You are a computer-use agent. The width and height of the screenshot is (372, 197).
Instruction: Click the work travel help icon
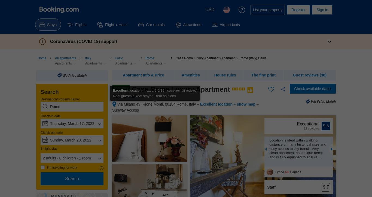coord(102,168)
